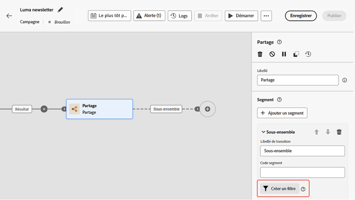
Task: Copy the activity using the duplicate icon
Action: [x=296, y=54]
